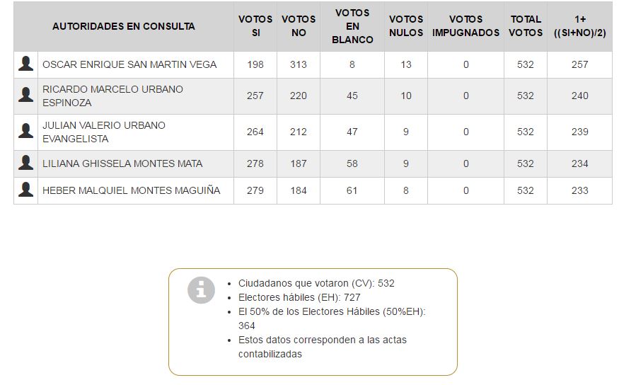Click Oscar San Martin's 313 Votos No value
This screenshot has width=619, height=385.
point(299,64)
